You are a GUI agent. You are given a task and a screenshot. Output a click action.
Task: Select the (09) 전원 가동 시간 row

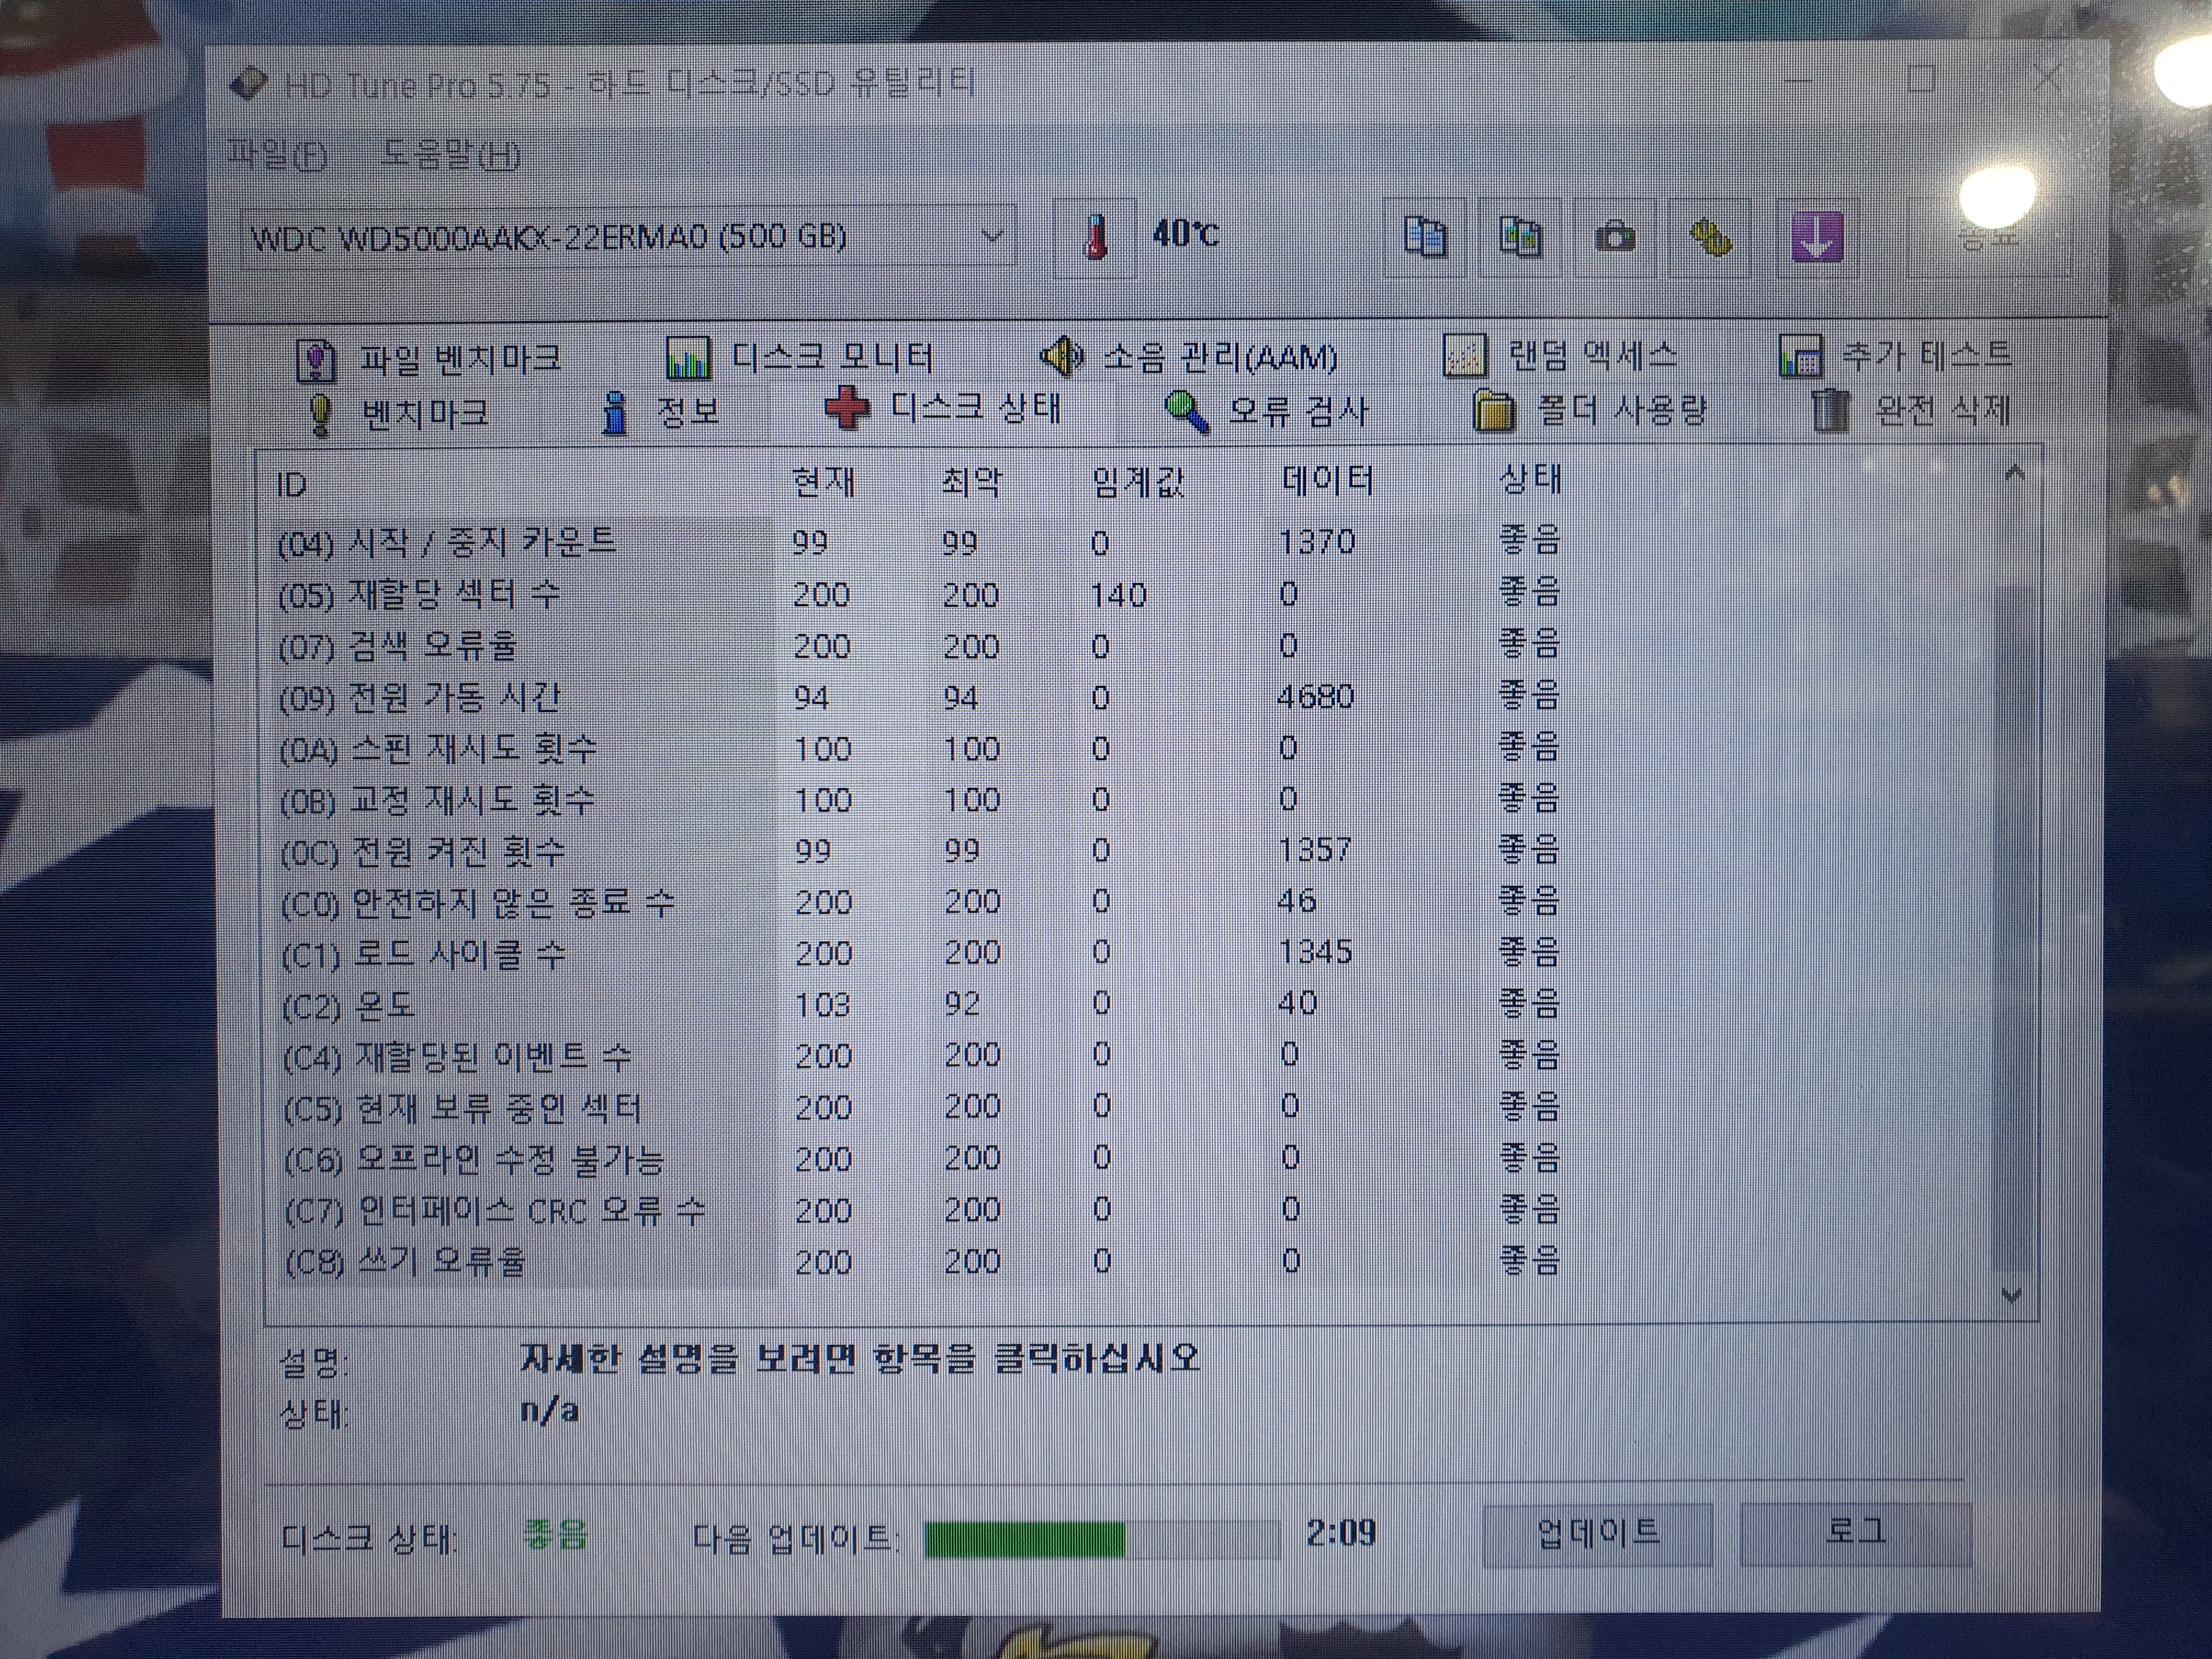pos(1130,697)
